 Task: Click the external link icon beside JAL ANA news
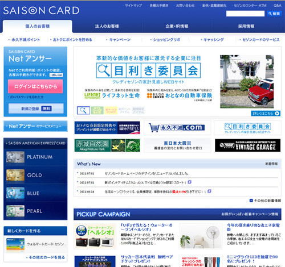tap(189, 182)
